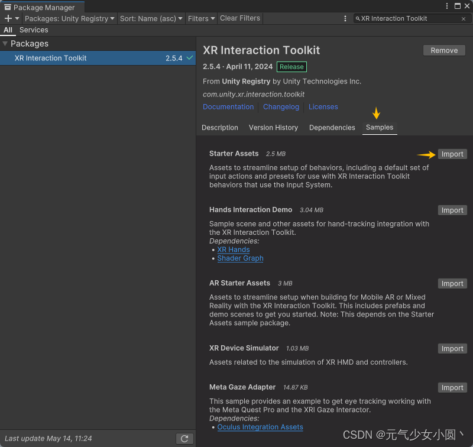Select the Package Manager window tab

pos(42,7)
